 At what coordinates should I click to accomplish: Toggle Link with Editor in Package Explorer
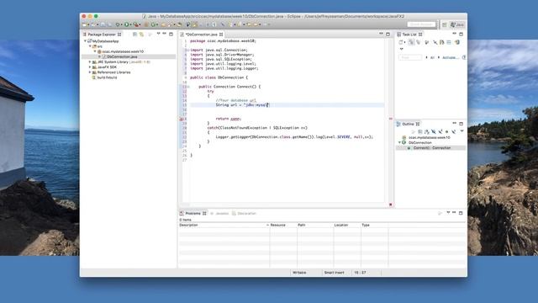click(x=141, y=35)
